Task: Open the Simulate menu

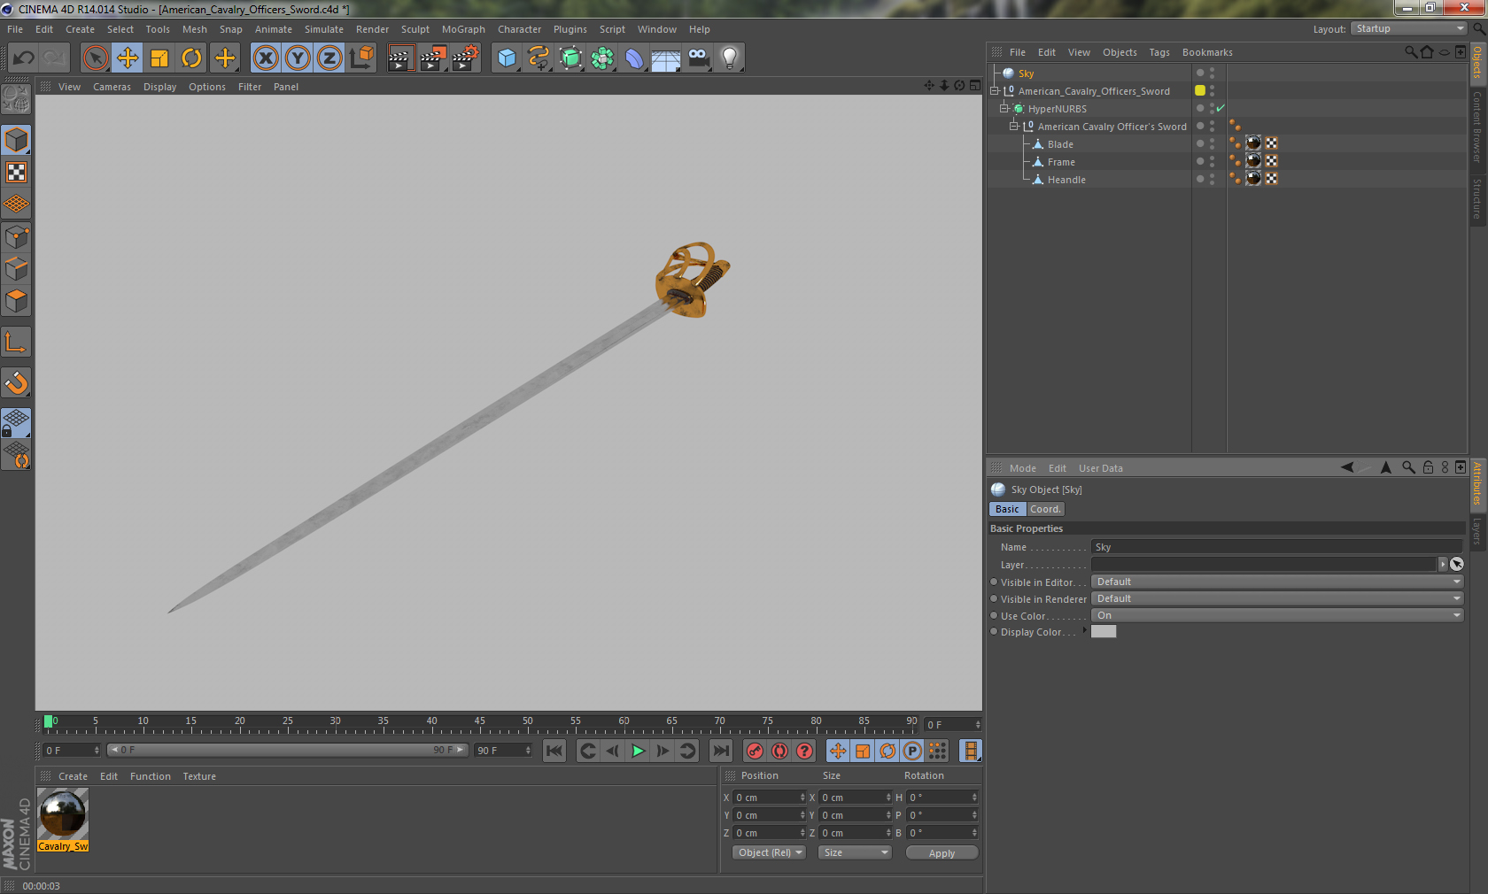Action: (x=324, y=29)
